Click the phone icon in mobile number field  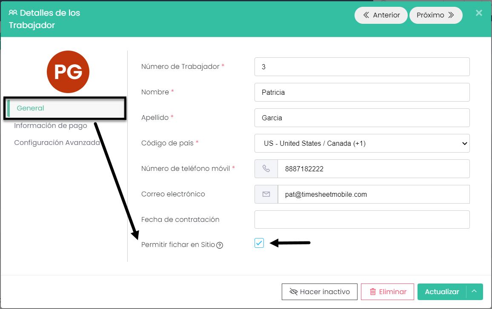266,169
